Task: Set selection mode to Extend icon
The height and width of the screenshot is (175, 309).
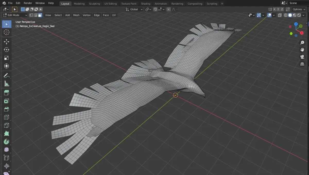Action: click(x=27, y=9)
